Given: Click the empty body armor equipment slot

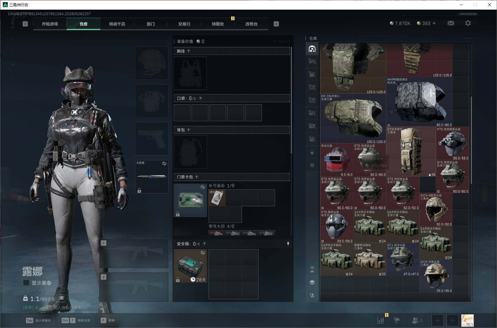Looking at the screenshot, I should [x=152, y=101].
